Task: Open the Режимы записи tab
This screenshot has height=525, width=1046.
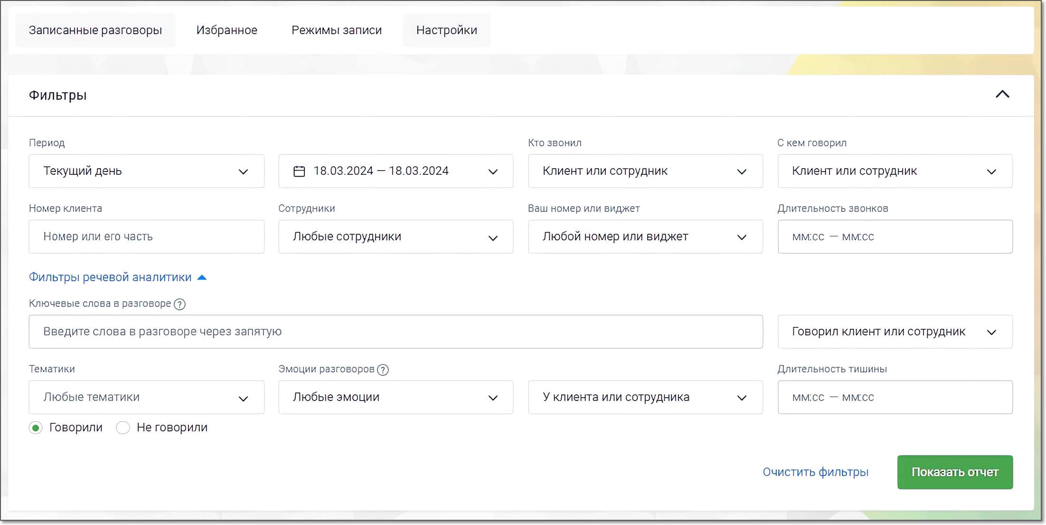Action: click(336, 30)
